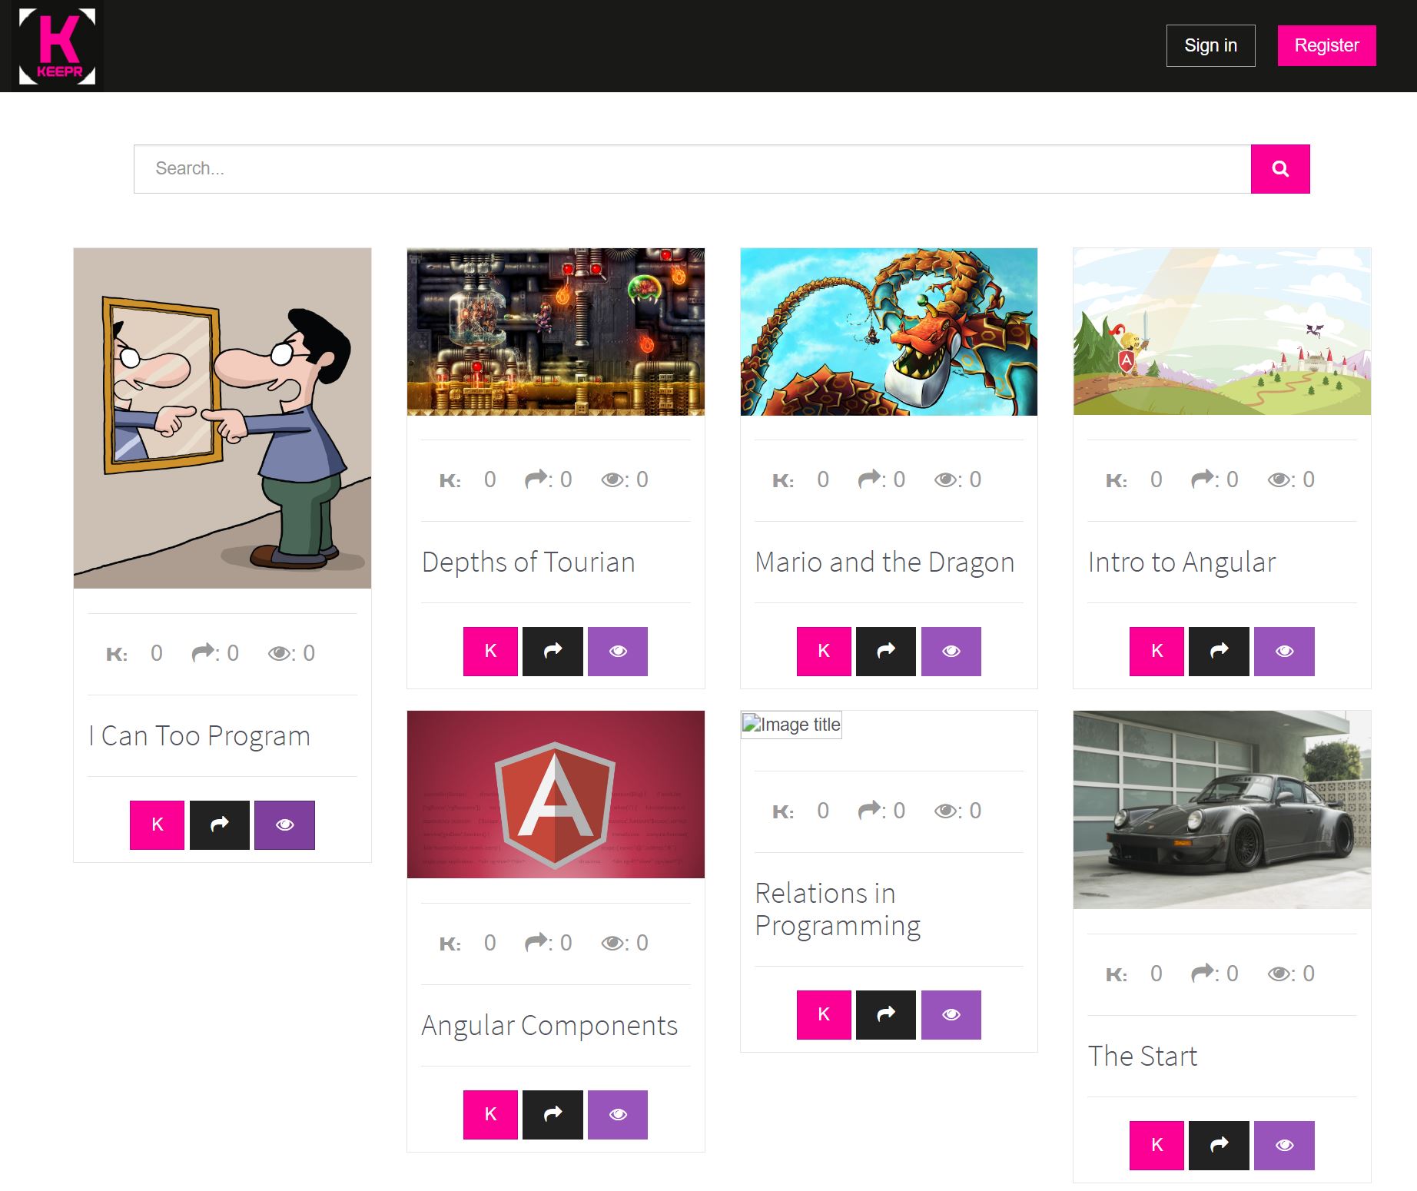
Task: Share the Angular Components card
Action: (x=553, y=1115)
